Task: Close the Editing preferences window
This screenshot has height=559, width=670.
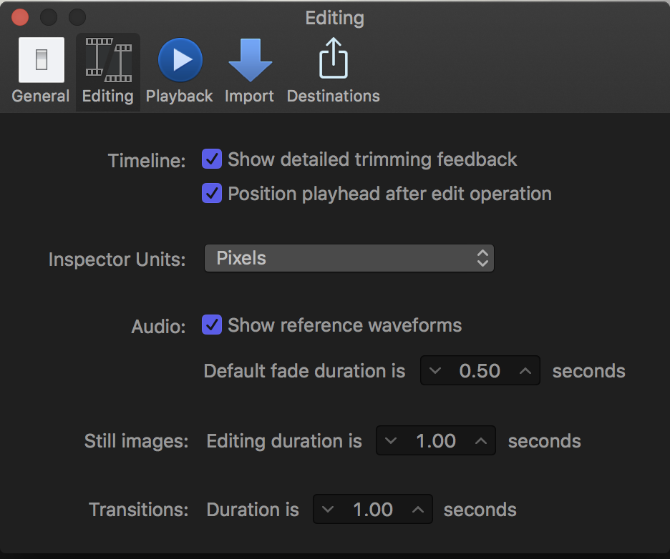Action: pyautogui.click(x=20, y=17)
